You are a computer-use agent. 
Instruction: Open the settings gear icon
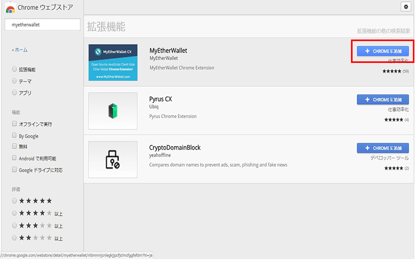pos(406,7)
